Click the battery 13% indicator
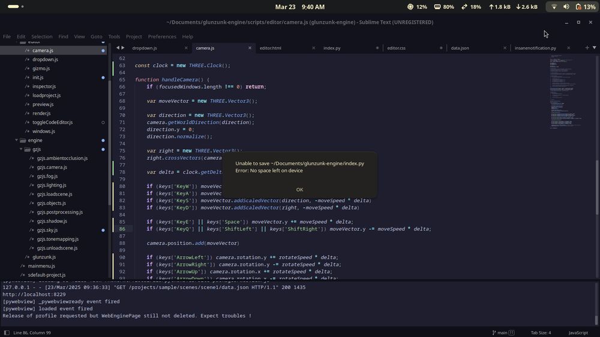 click(x=586, y=7)
